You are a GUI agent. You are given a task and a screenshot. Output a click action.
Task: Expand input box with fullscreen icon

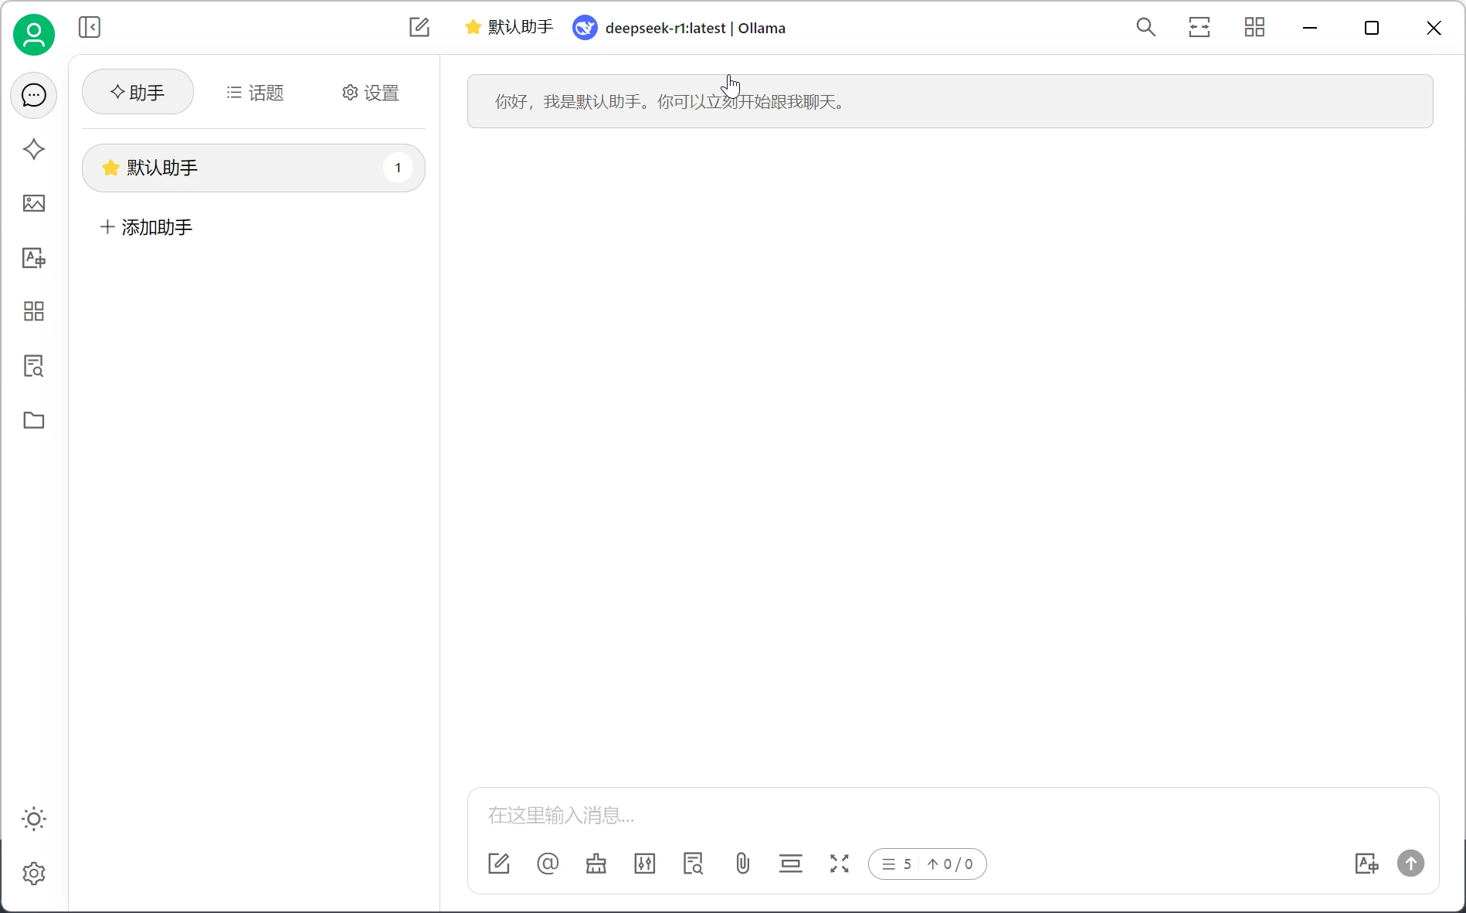pos(840,864)
